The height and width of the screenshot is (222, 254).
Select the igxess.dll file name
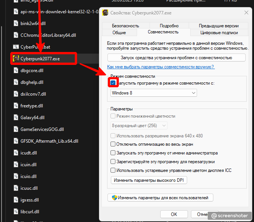pos(30,200)
